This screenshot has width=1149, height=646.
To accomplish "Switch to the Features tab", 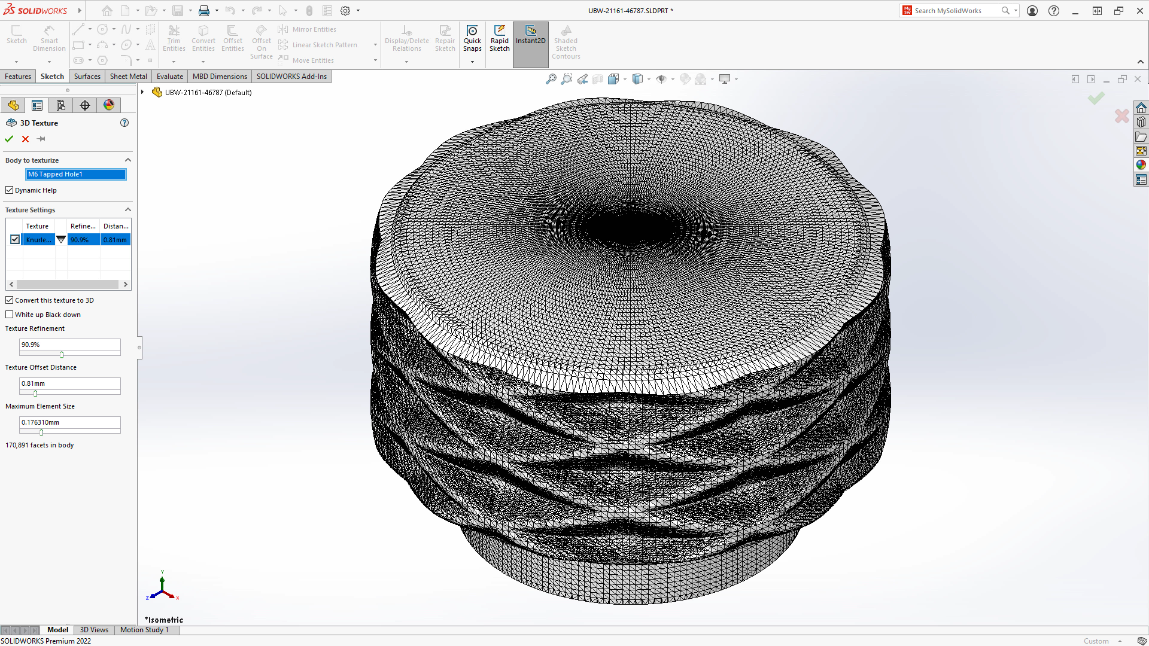I will coord(17,76).
